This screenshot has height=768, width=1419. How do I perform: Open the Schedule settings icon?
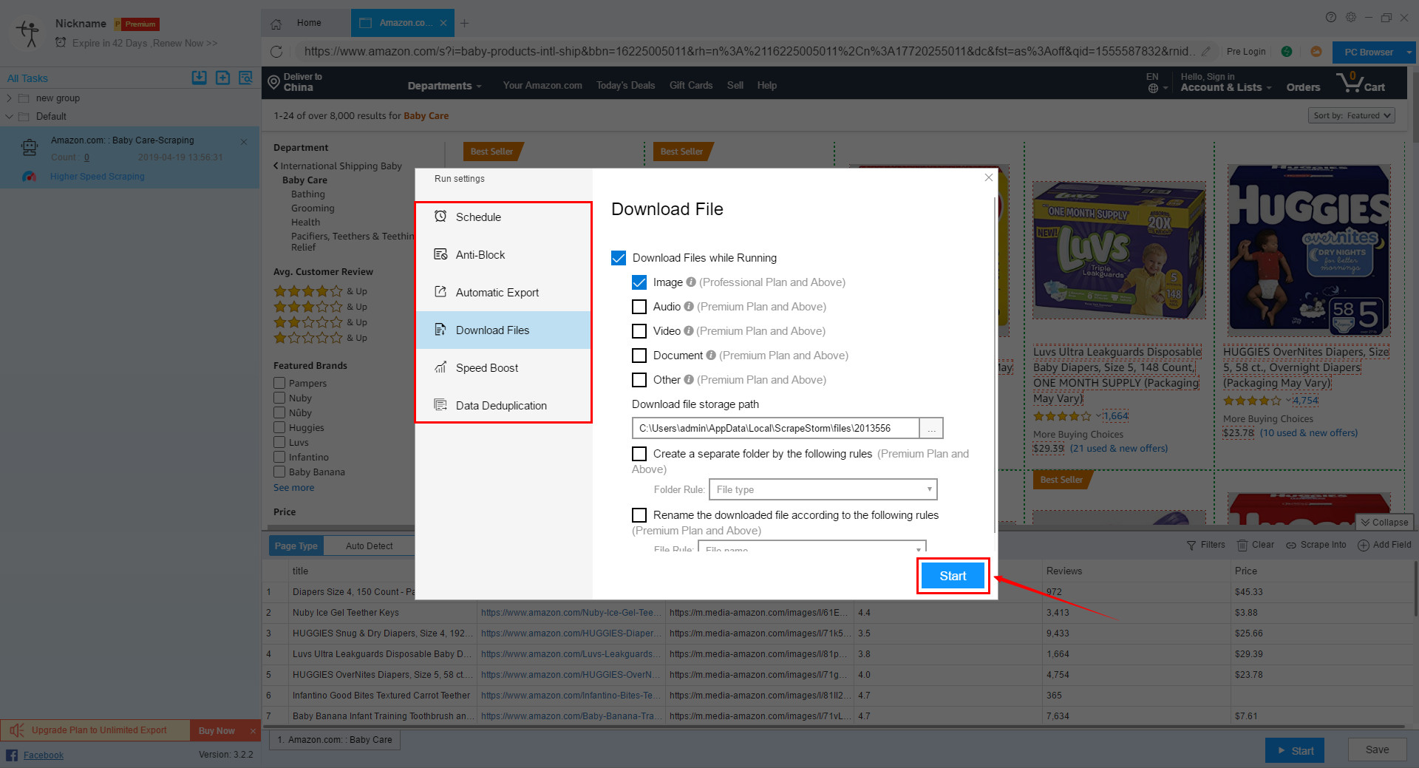click(x=440, y=217)
